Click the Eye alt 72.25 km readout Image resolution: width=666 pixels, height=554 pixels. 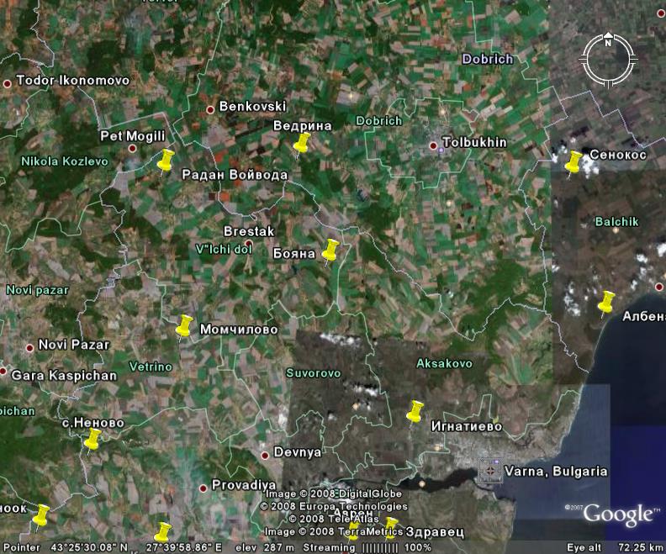[x=616, y=547]
